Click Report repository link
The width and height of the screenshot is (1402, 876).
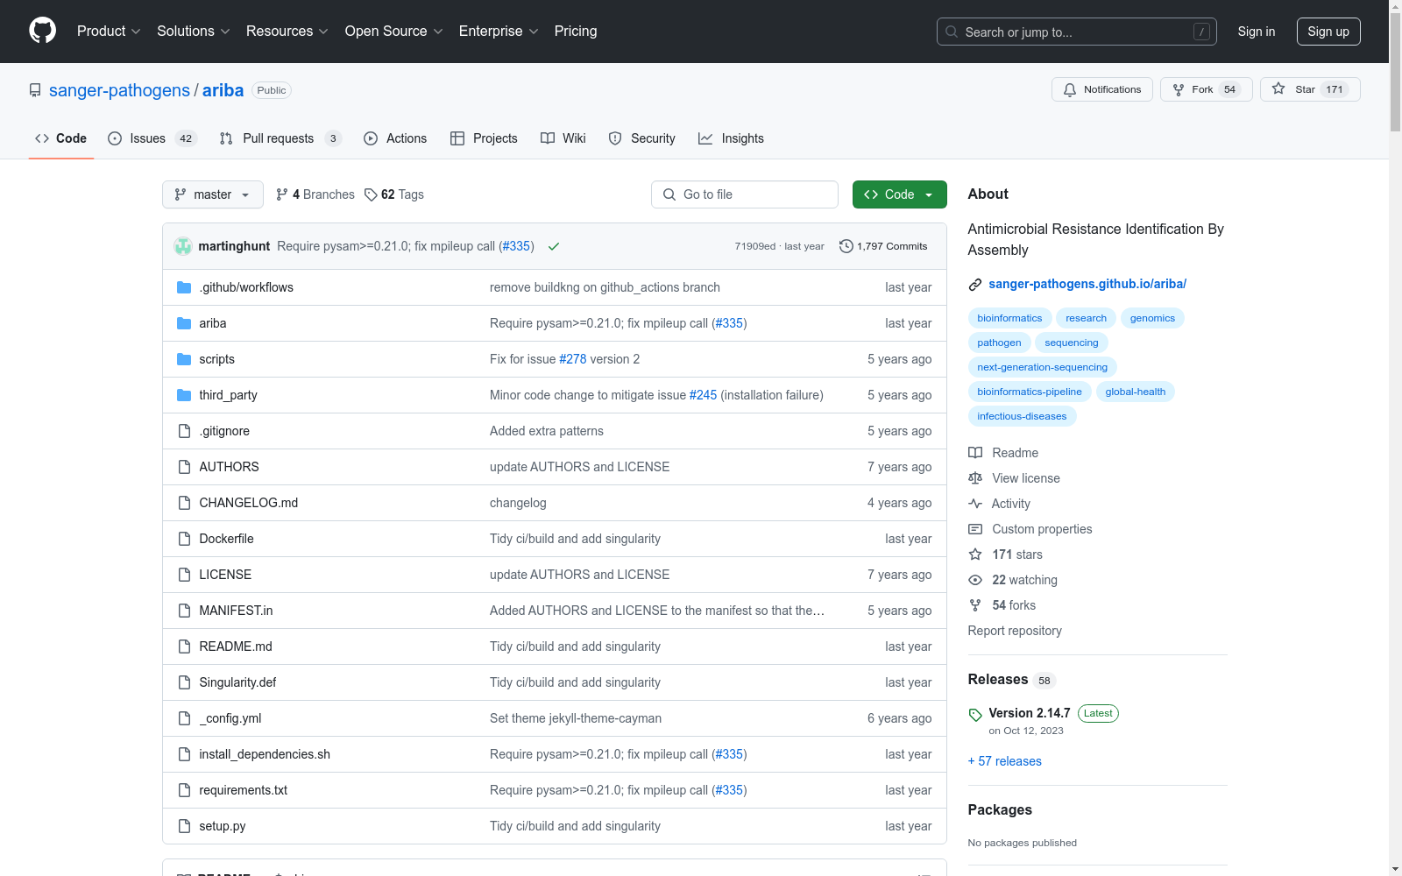click(1015, 631)
